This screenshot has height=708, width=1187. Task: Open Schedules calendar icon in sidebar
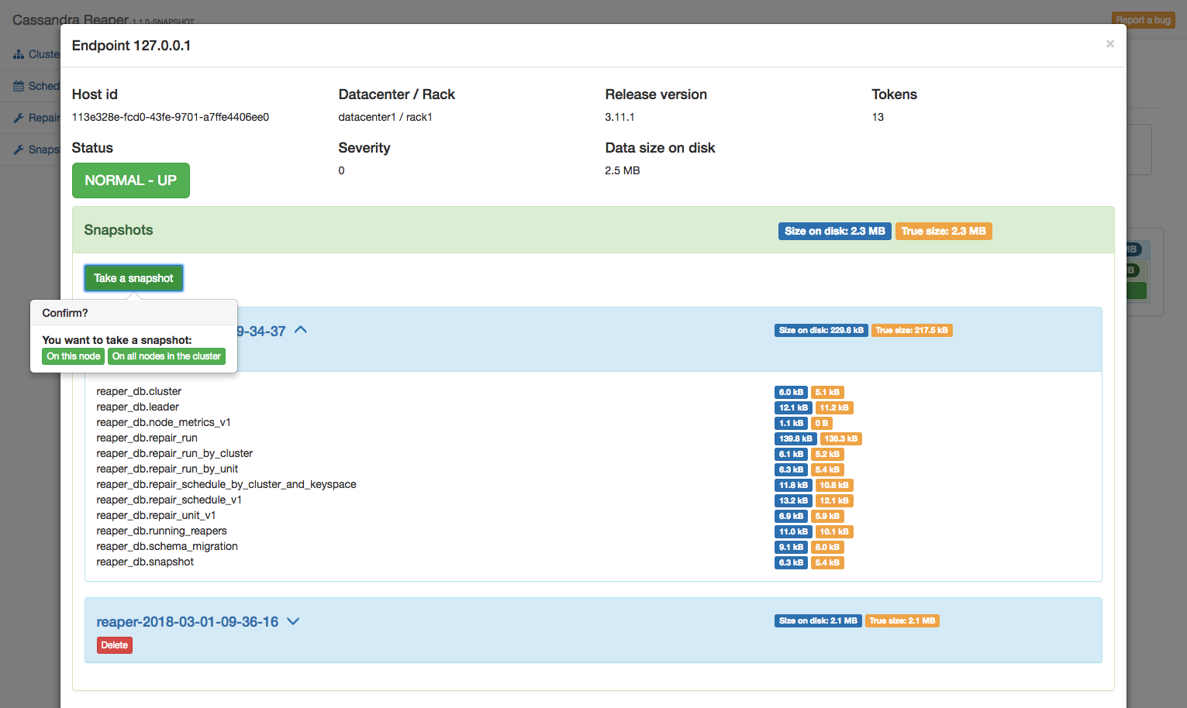19,86
